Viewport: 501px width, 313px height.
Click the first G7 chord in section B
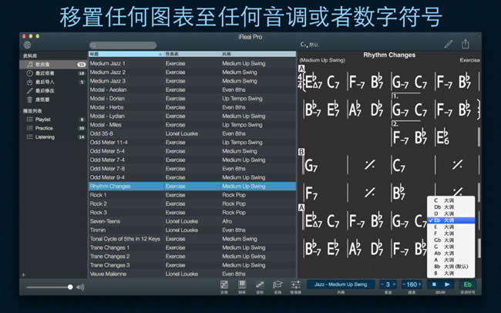pos(311,166)
